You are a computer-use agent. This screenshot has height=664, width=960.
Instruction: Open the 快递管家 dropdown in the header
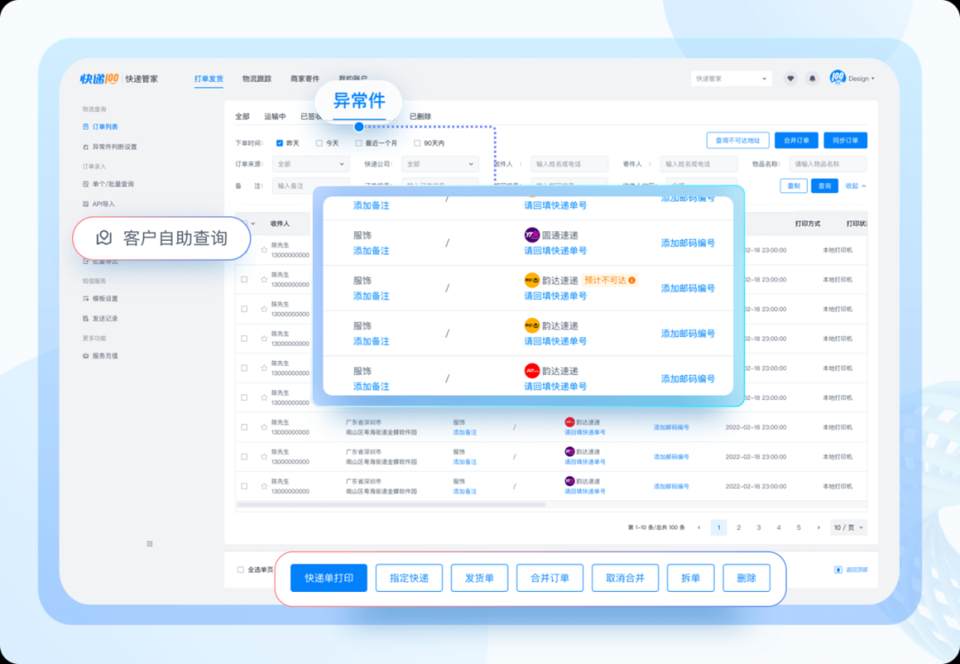[x=732, y=78]
